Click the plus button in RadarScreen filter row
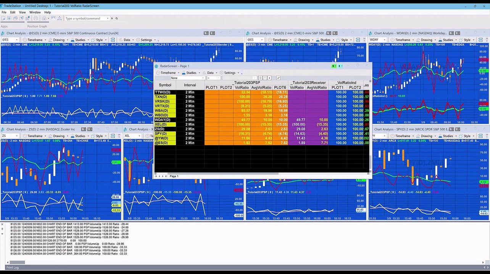This screenshot has height=274, width=490. tap(269, 78)
